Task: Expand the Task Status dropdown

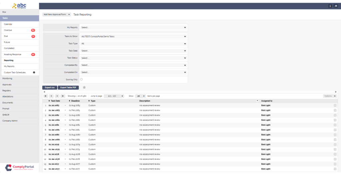Action: pos(134,58)
